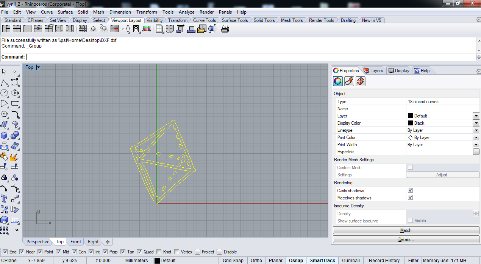Toggle Gumball in status bar

click(x=351, y=260)
